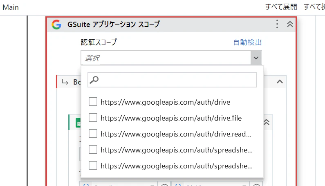Click the Body sequence arrow icon

(65, 82)
